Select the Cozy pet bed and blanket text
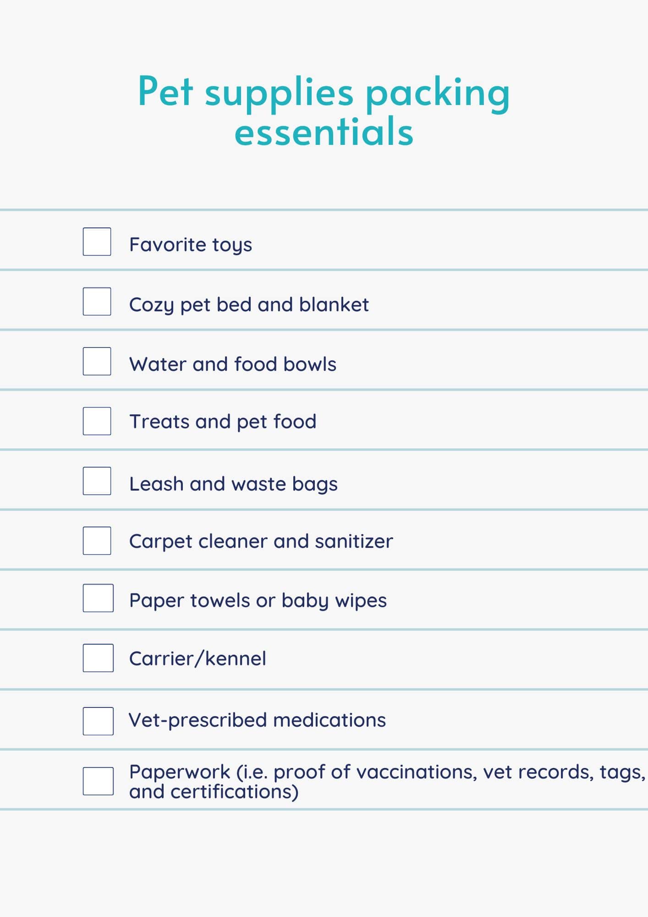This screenshot has height=917, width=648. 249,305
